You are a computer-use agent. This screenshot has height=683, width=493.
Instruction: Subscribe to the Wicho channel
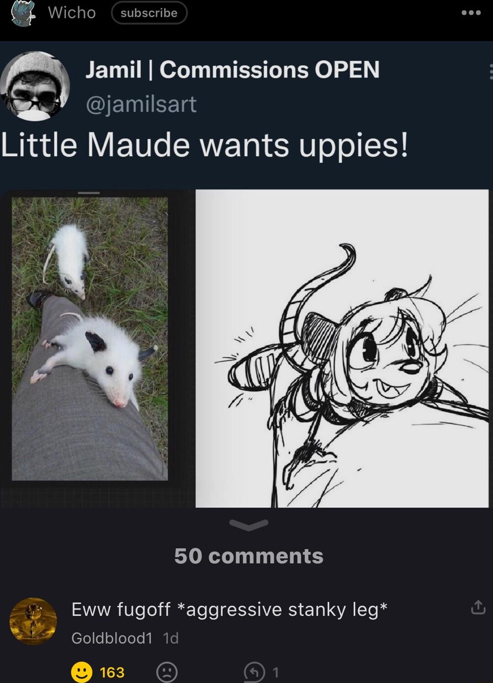pyautogui.click(x=149, y=13)
